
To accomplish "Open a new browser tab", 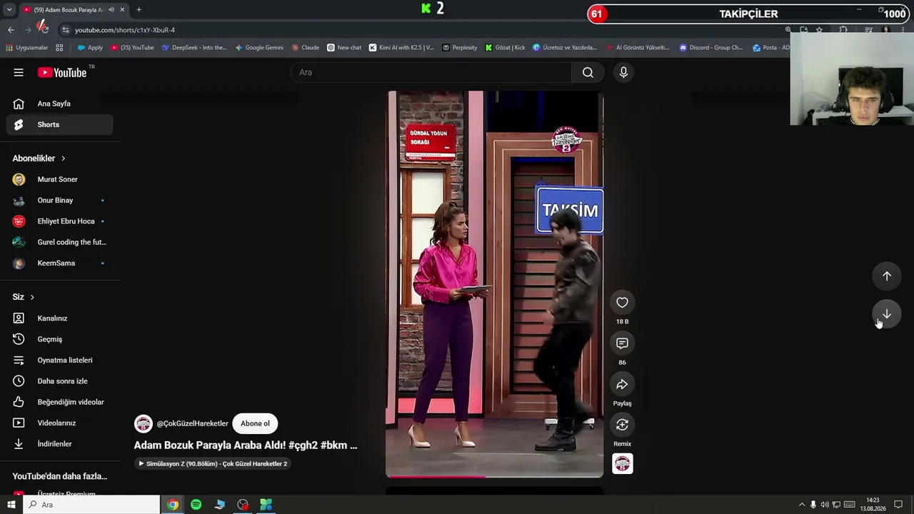I will pyautogui.click(x=139, y=10).
